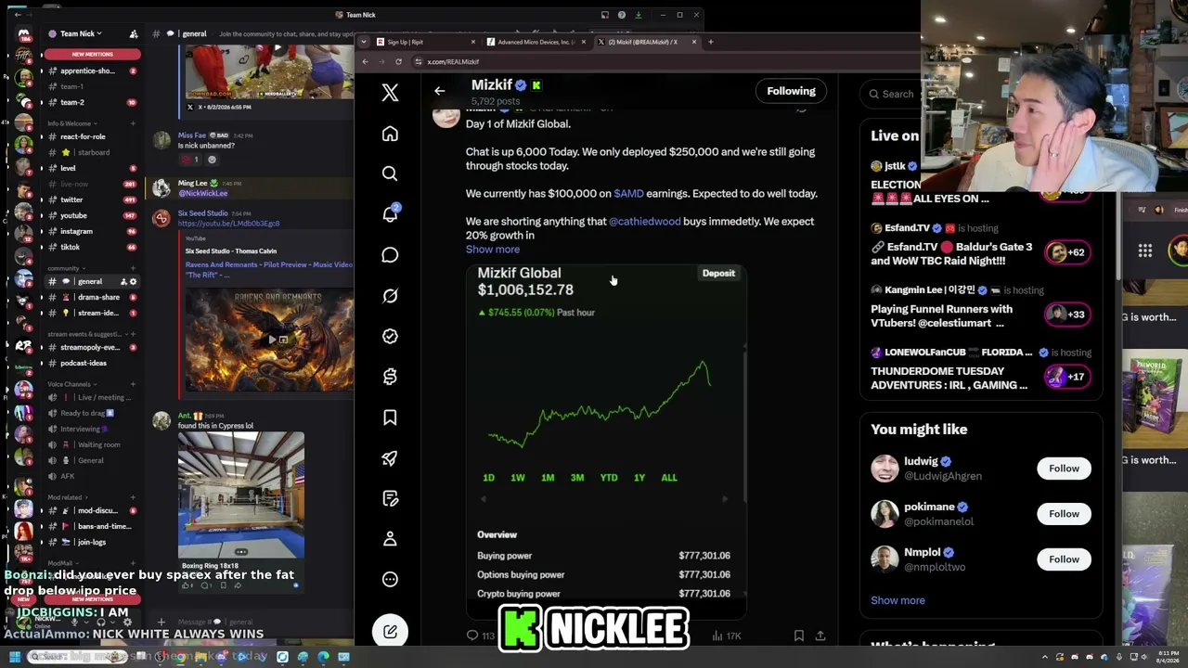1188x668 pixels.
Task: Add attachment with plus in Discord message box
Action: 161,622
